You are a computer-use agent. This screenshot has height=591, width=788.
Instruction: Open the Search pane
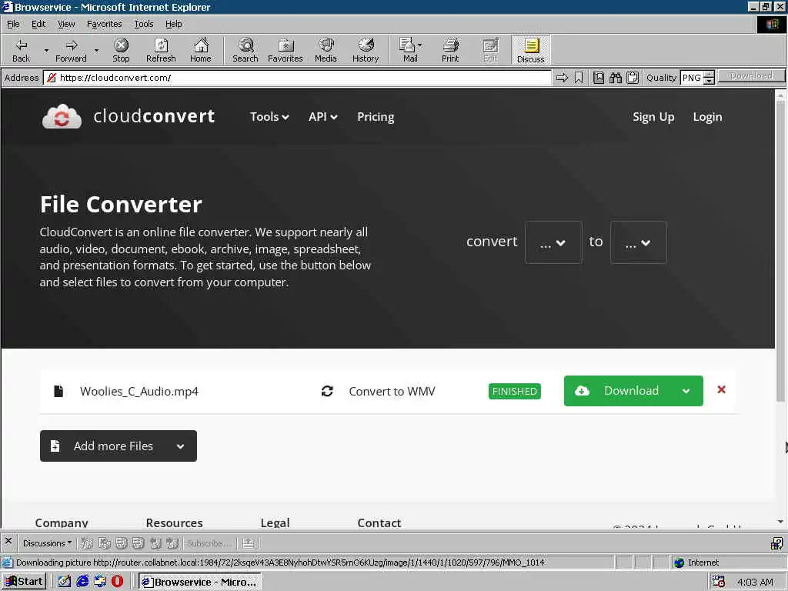click(x=245, y=50)
